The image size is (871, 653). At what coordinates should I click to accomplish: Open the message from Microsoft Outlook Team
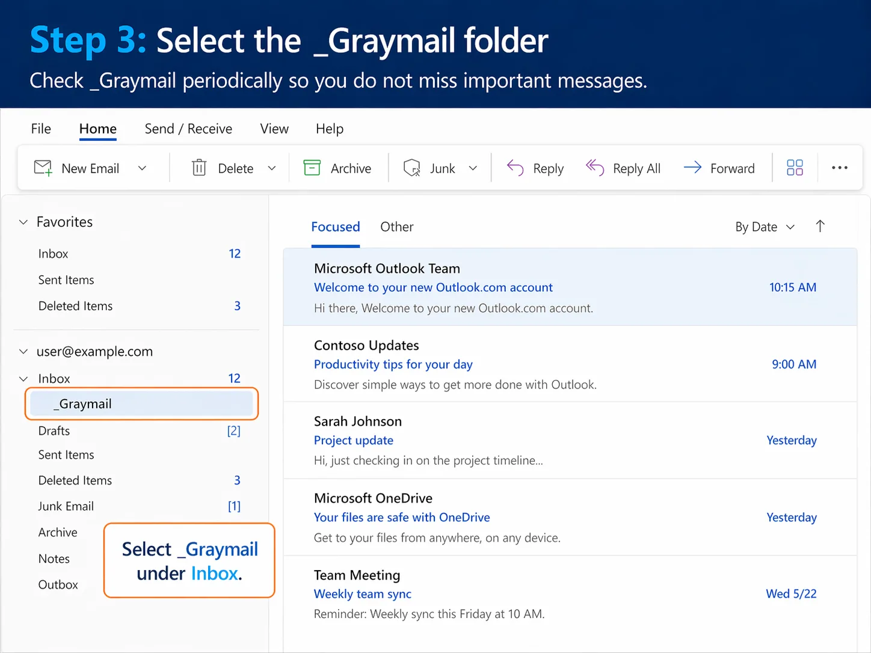pyautogui.click(x=570, y=287)
